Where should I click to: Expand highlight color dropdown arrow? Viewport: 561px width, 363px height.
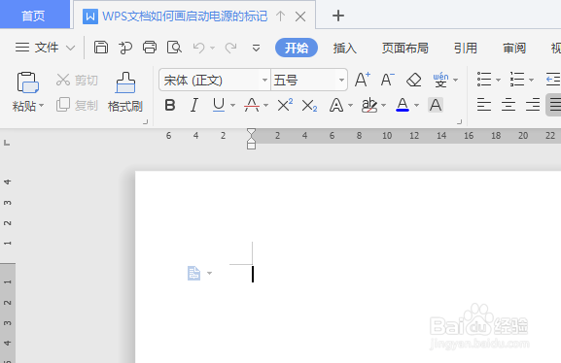point(383,106)
